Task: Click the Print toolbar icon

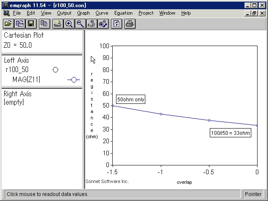Action: tap(130, 24)
